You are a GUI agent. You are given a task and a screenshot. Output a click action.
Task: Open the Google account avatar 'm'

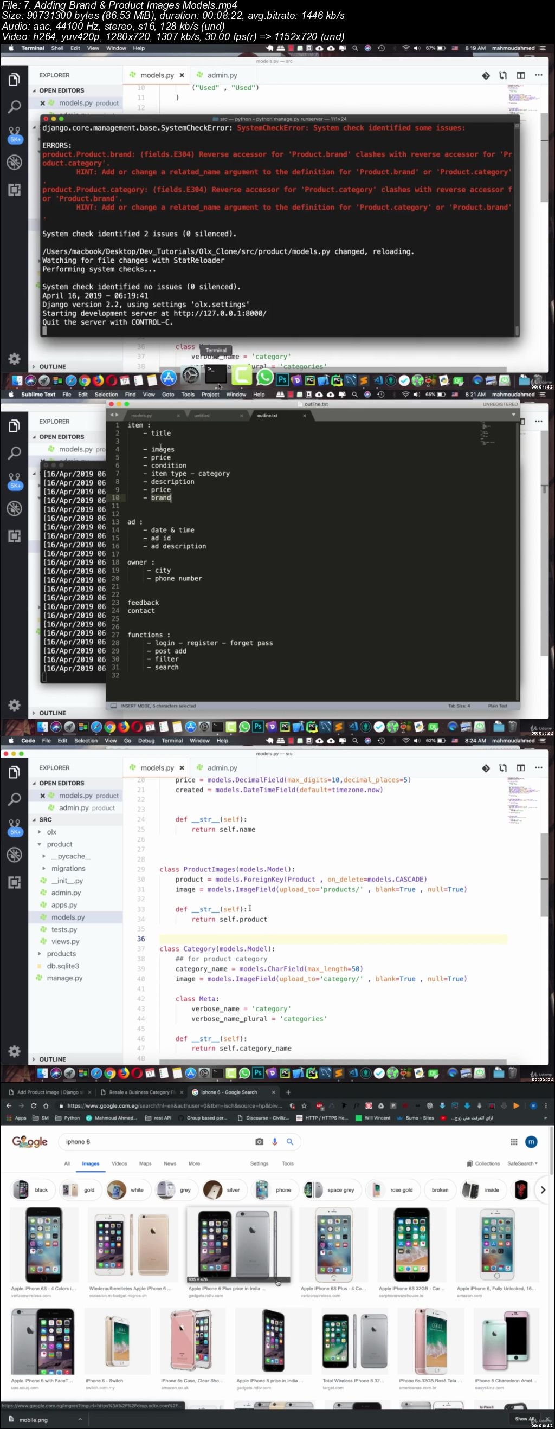coord(531,1142)
